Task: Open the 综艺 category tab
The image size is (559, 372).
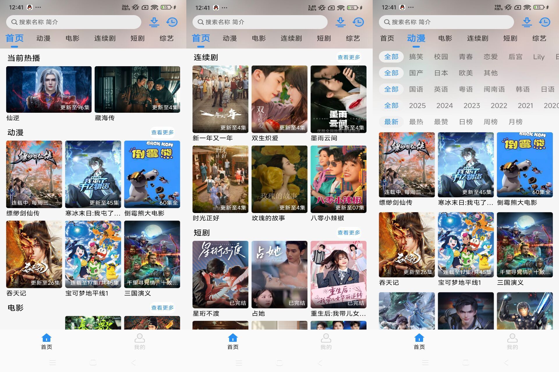Action: coord(167,38)
